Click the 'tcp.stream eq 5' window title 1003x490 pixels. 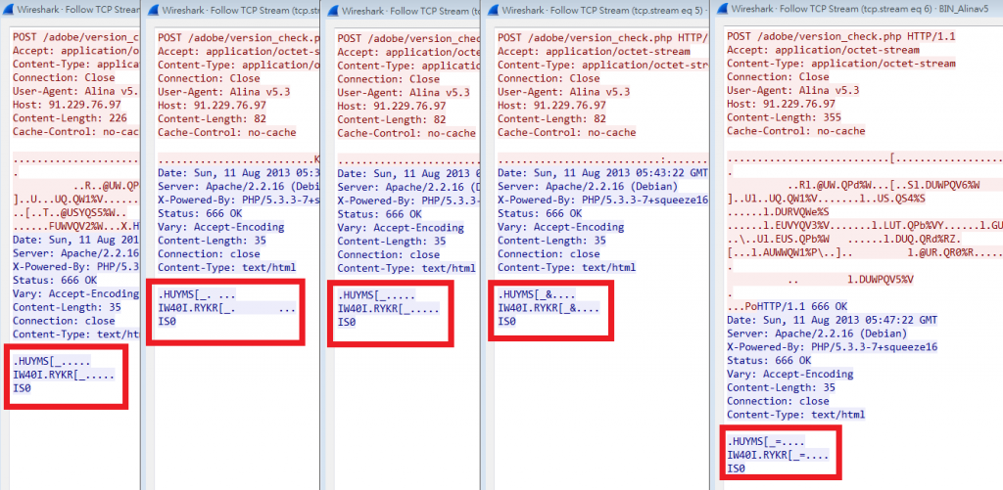tap(603, 10)
